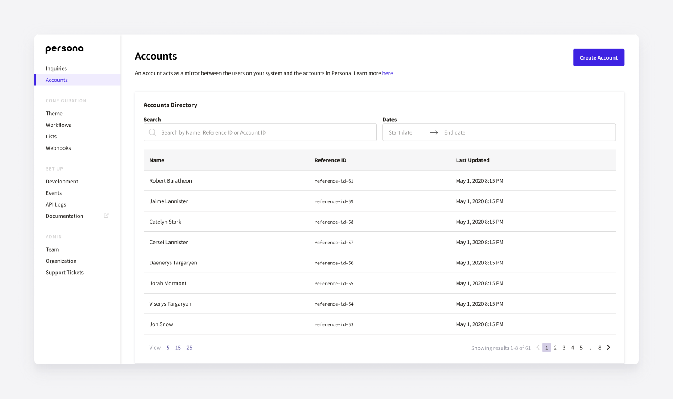Click reference-id-55 cell
673x399 pixels.
[x=334, y=284]
